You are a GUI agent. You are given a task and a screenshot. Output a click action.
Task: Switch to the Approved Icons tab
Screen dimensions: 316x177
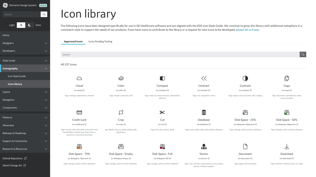coord(73,41)
